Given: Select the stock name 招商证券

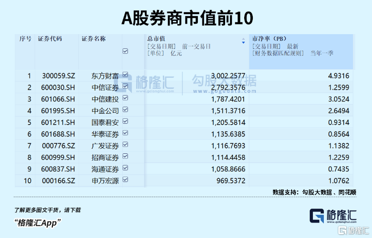Looking at the screenshot, I should pos(105,157).
